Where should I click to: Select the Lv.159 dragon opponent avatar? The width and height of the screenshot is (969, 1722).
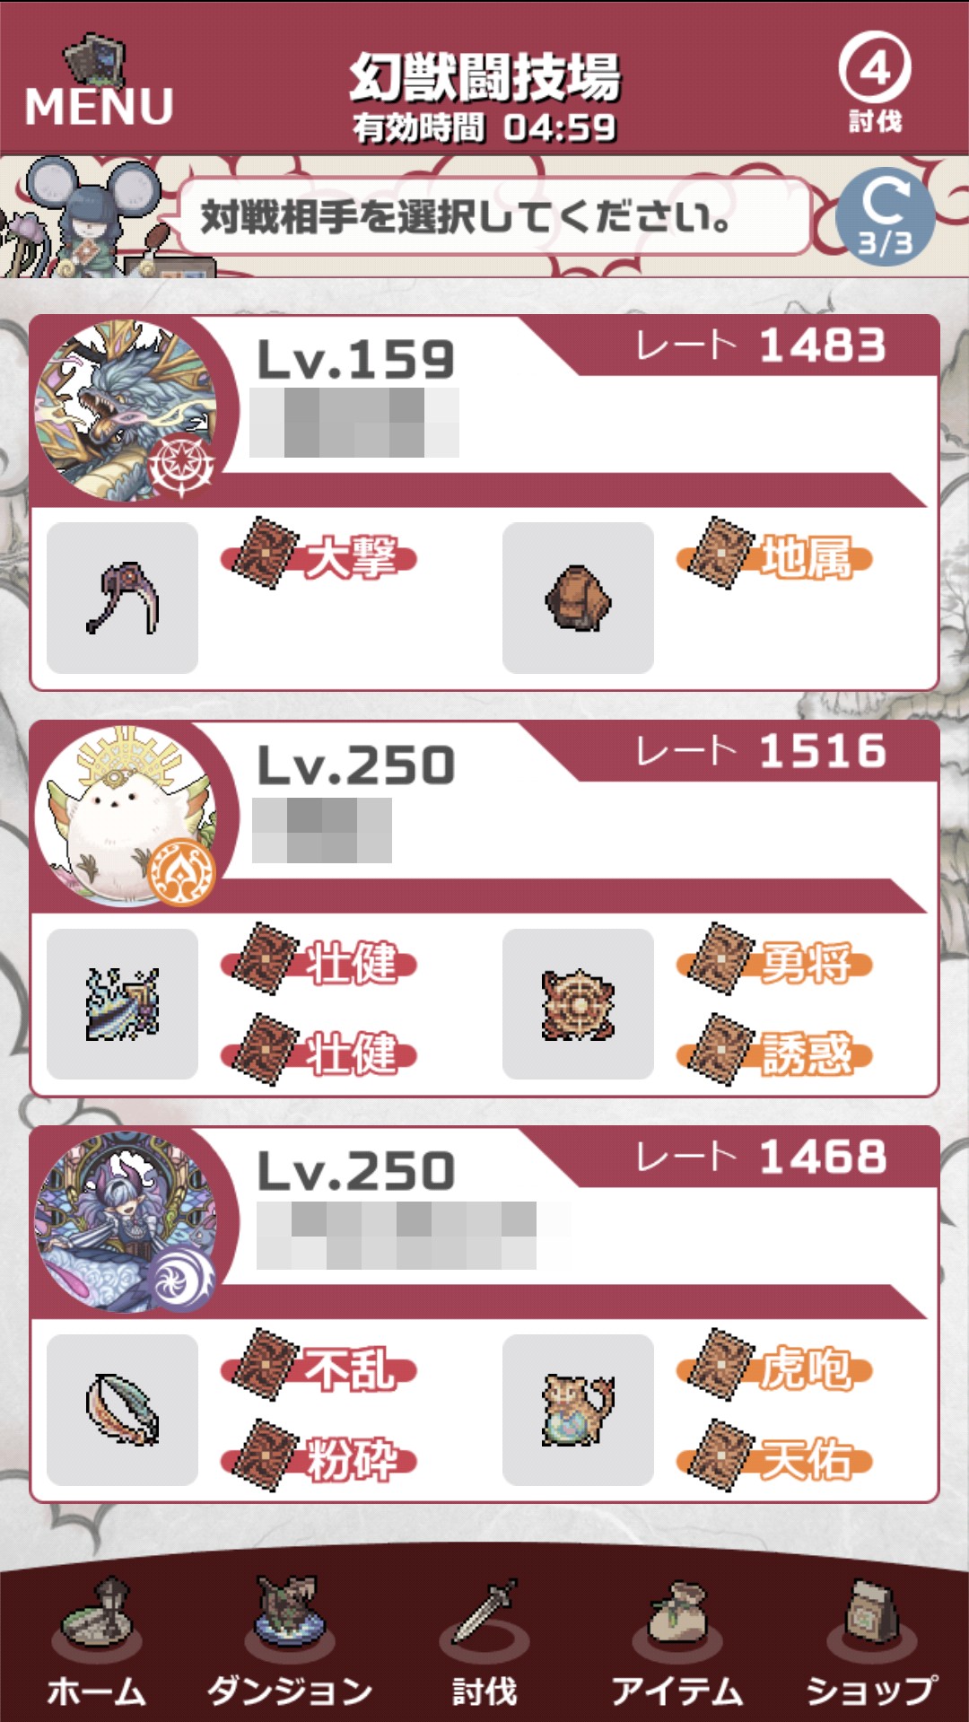(126, 410)
